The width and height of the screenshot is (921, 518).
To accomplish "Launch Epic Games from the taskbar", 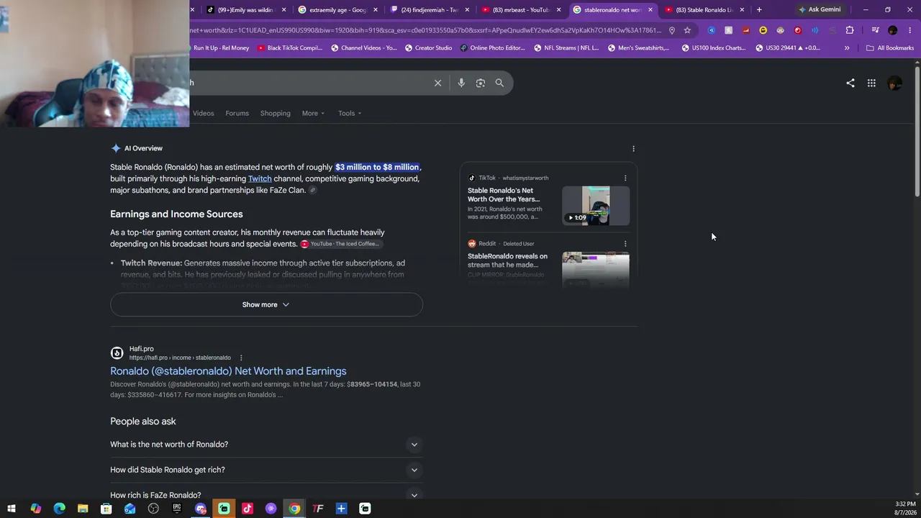I will tap(177, 509).
